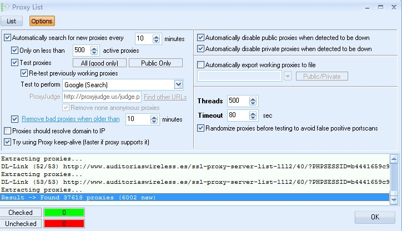
Task: Click the active proxies count field
Action: click(x=82, y=50)
